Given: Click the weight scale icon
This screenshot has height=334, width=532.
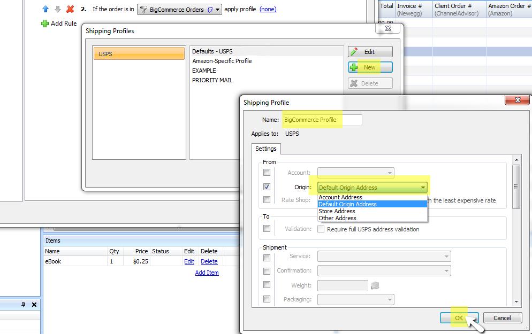Looking at the screenshot, I should (x=375, y=285).
